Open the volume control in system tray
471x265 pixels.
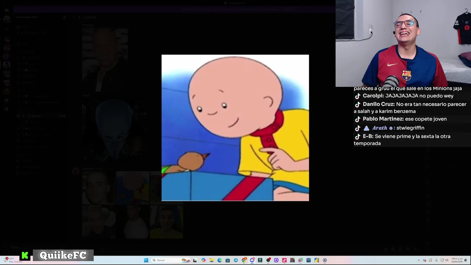pos(447,260)
